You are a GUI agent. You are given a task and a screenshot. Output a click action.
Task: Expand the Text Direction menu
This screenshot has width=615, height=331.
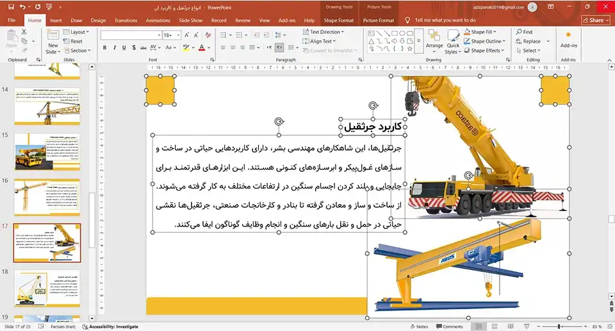324,32
